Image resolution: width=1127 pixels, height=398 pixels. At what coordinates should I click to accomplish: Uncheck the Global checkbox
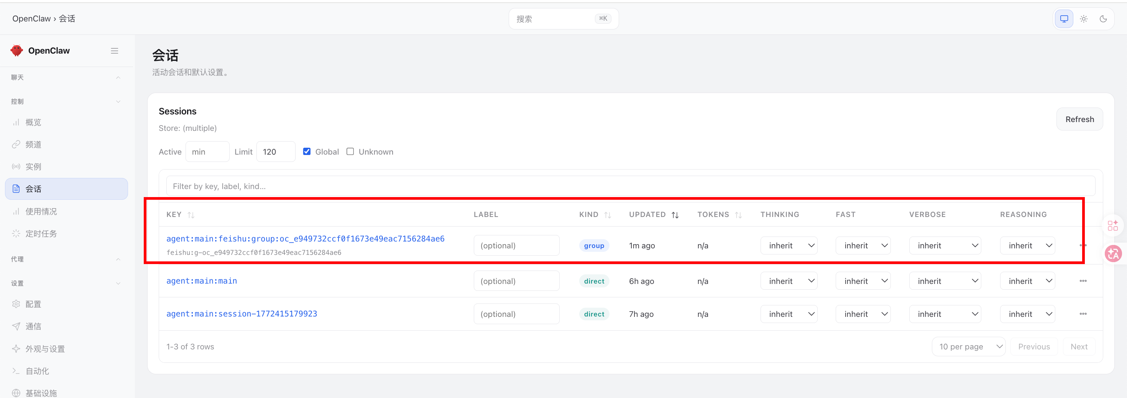click(x=307, y=151)
